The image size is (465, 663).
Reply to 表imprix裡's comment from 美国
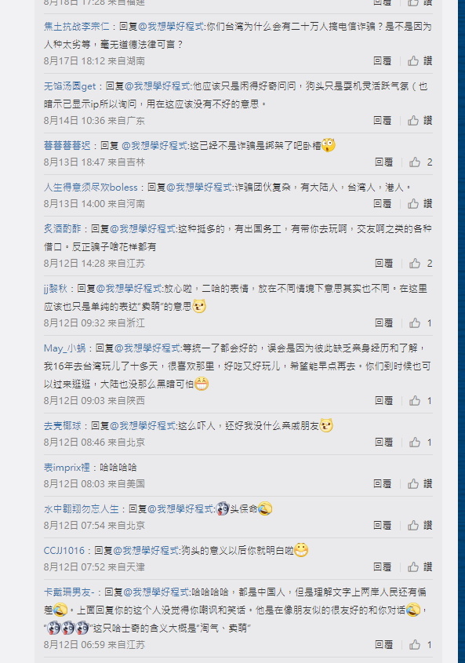pos(382,484)
